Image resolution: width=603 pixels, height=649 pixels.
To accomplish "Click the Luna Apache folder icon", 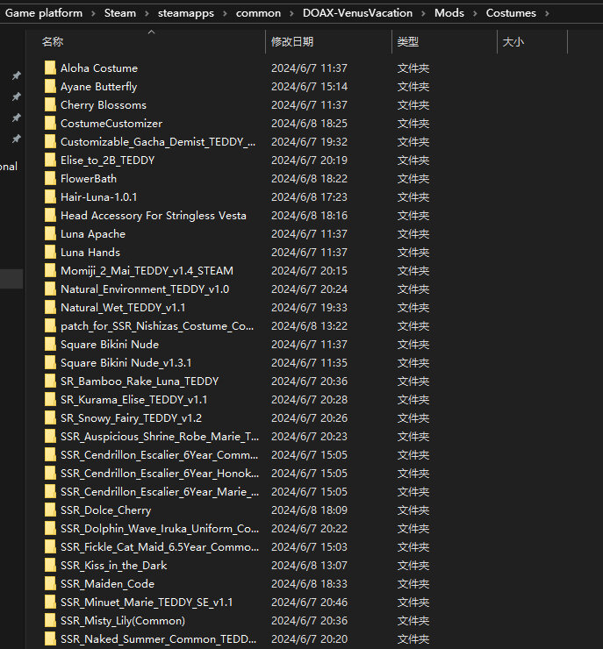I will 50,234.
